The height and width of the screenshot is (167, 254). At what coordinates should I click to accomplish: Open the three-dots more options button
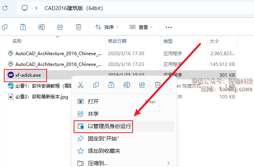click(x=169, y=27)
